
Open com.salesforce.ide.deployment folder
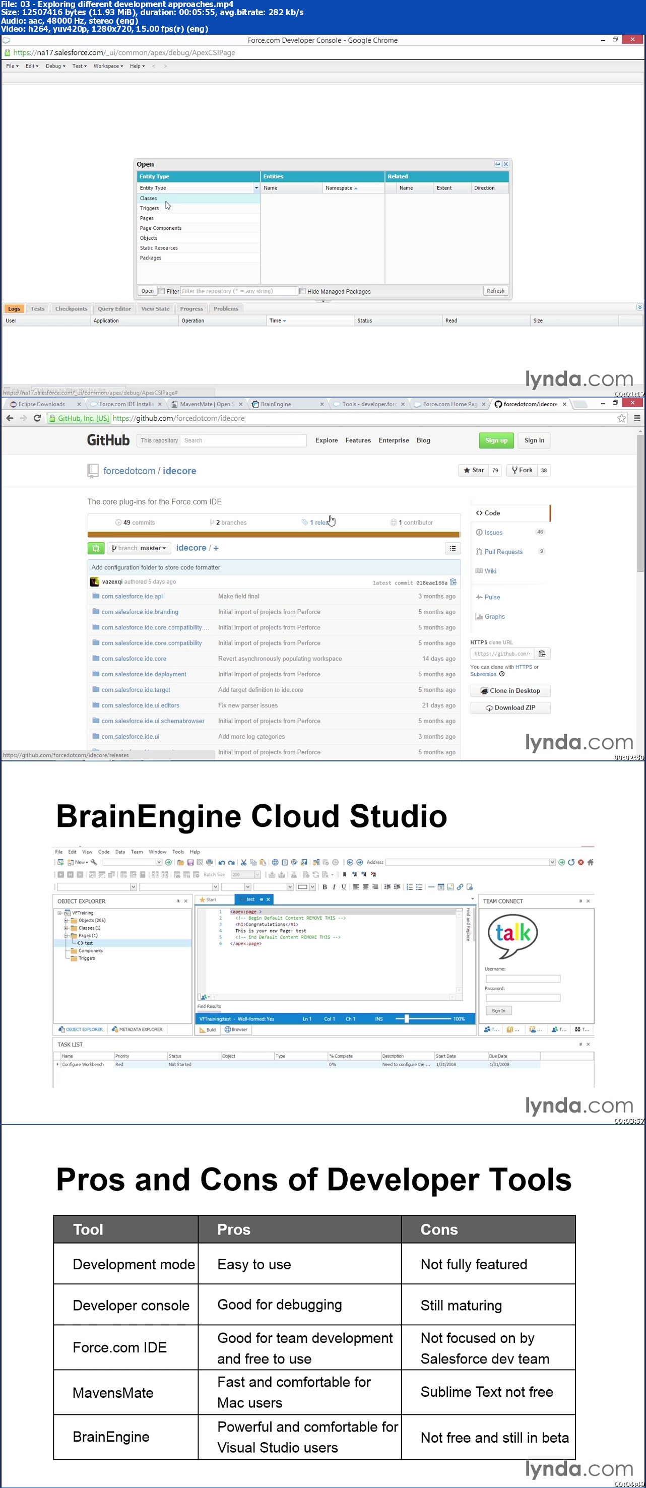[144, 674]
